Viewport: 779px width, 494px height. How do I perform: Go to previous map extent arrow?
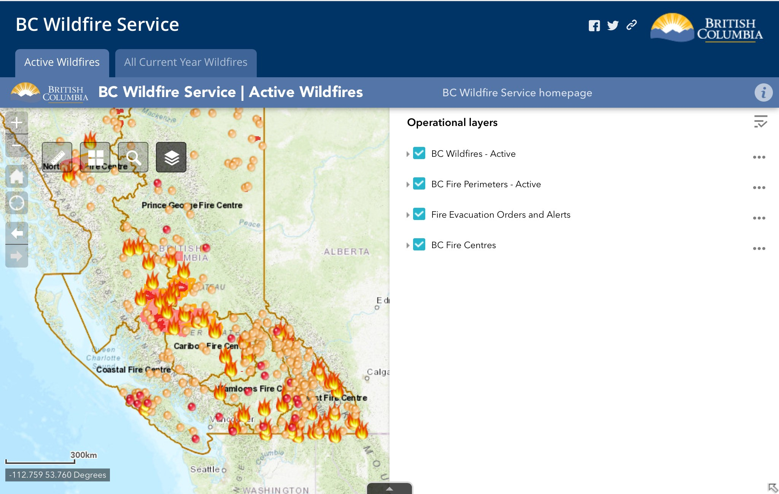(x=17, y=233)
